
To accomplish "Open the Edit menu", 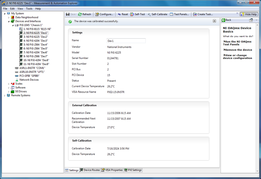I will [12, 9].
